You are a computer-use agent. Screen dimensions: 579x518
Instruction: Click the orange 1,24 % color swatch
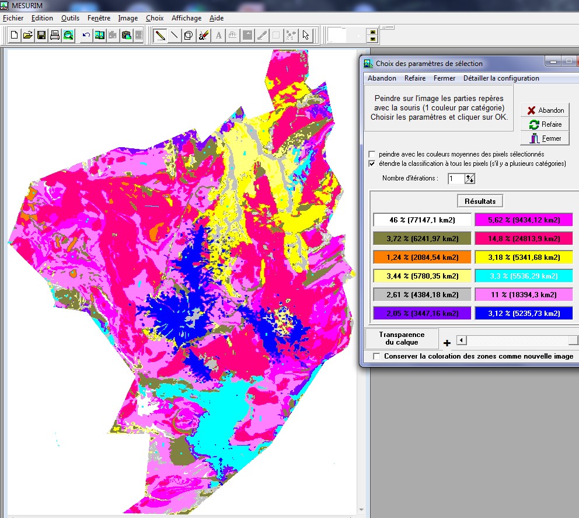[422, 257]
